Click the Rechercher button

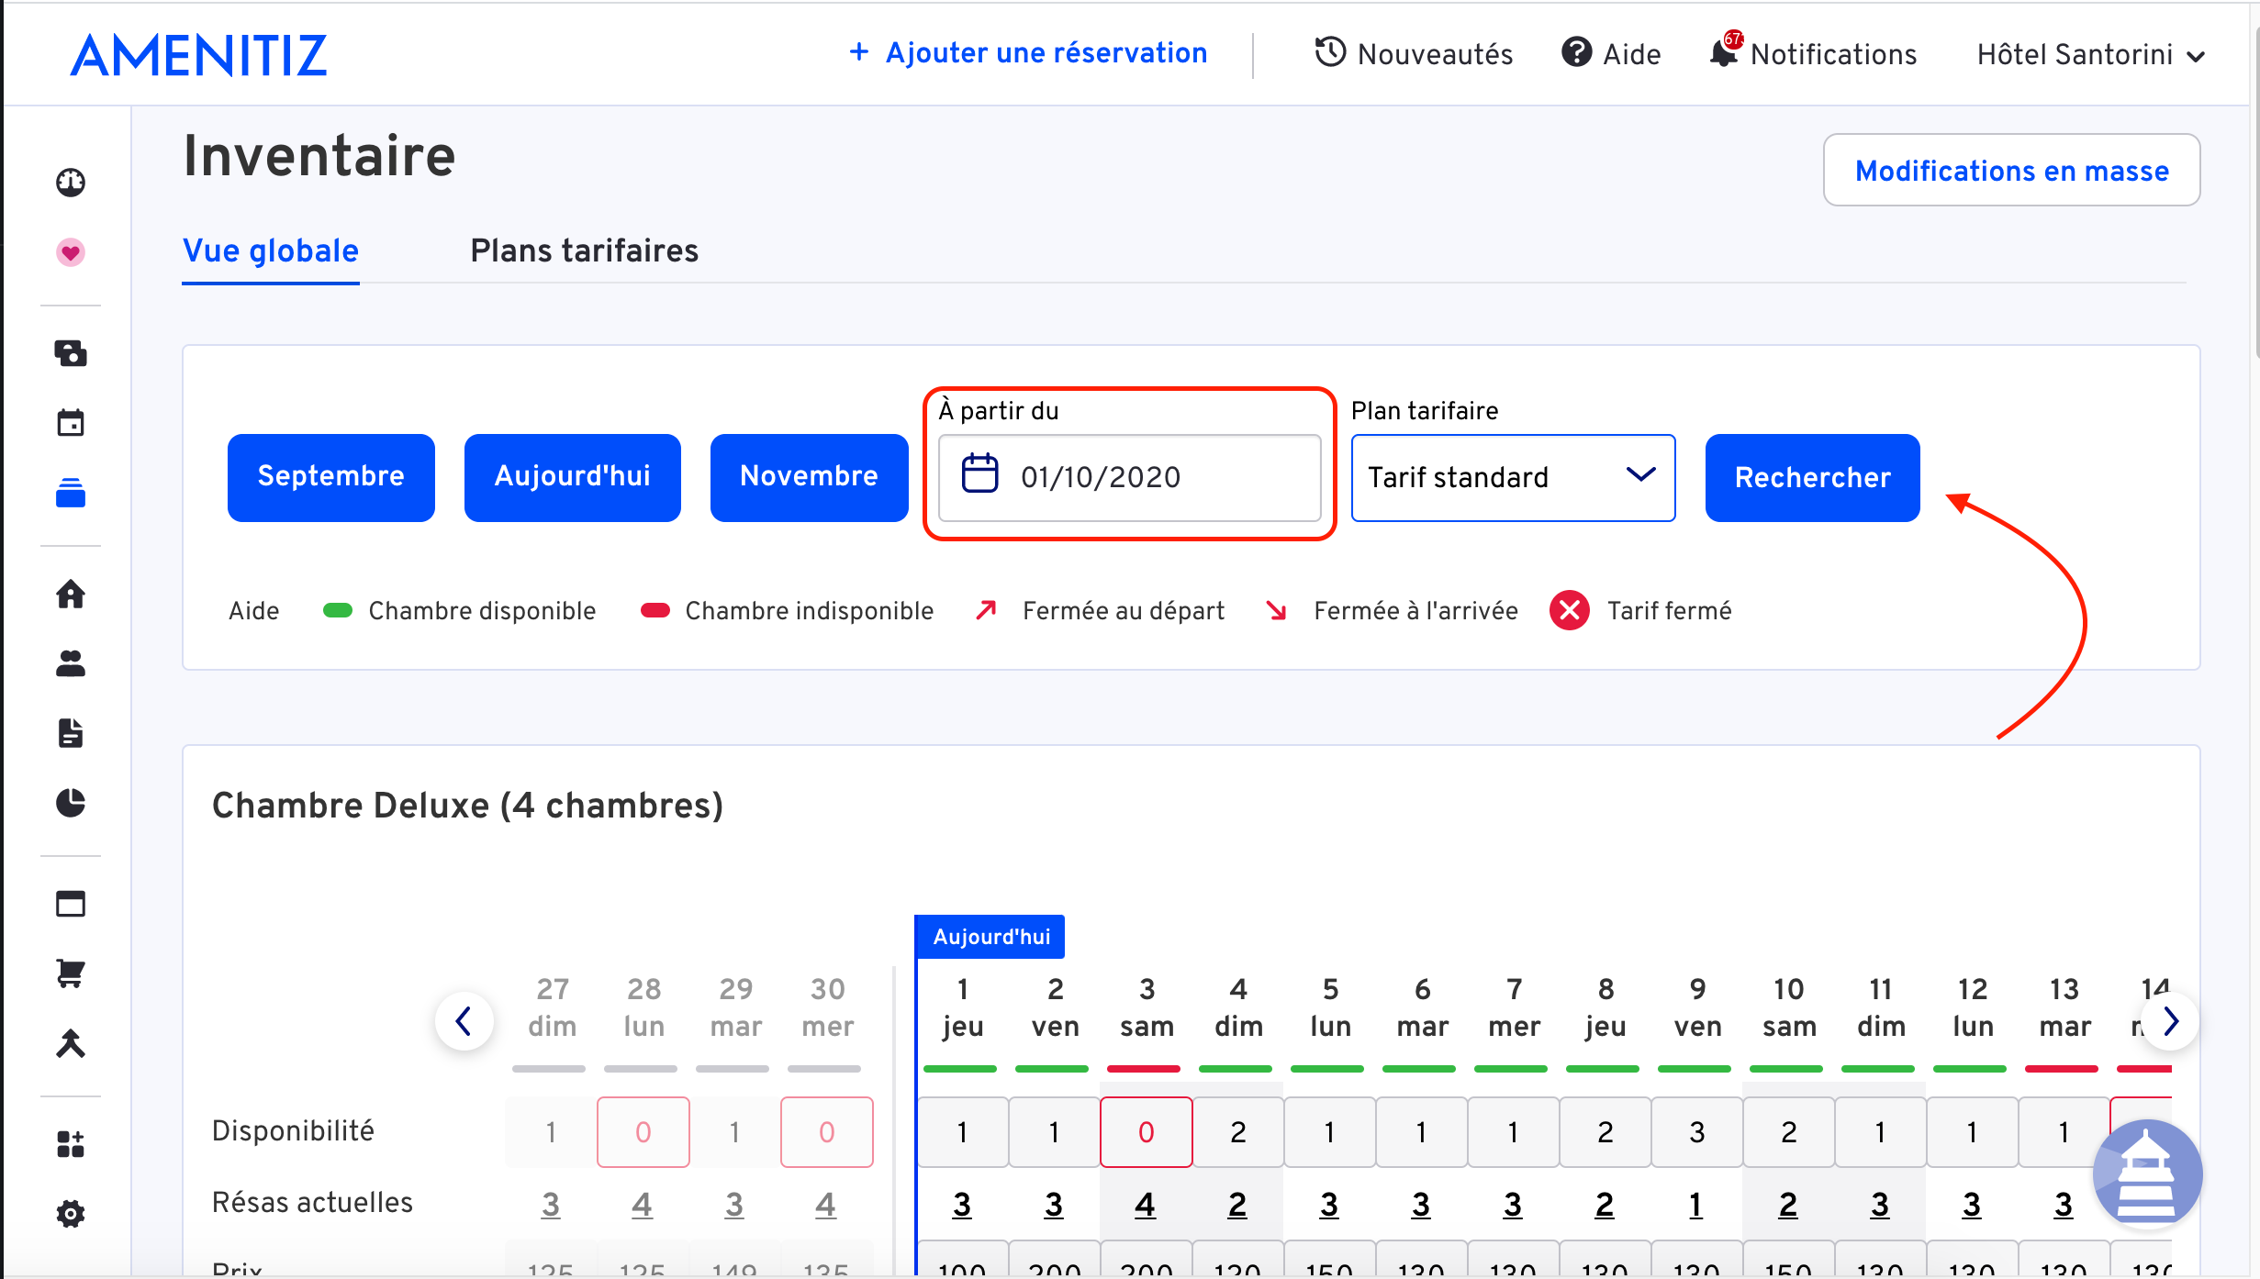coord(1812,477)
